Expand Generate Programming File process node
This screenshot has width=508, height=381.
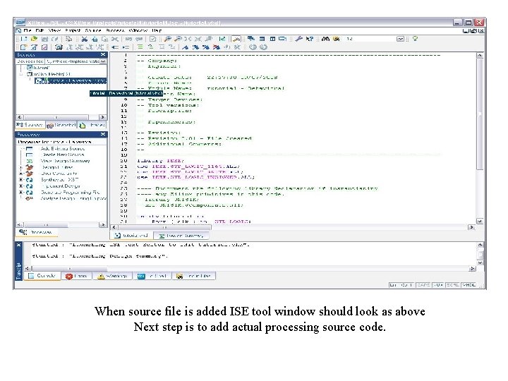click(21, 192)
